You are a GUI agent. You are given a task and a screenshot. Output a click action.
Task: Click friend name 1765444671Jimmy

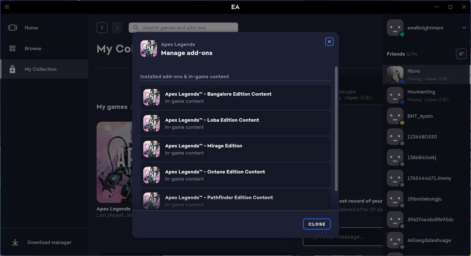pyautogui.click(x=429, y=178)
